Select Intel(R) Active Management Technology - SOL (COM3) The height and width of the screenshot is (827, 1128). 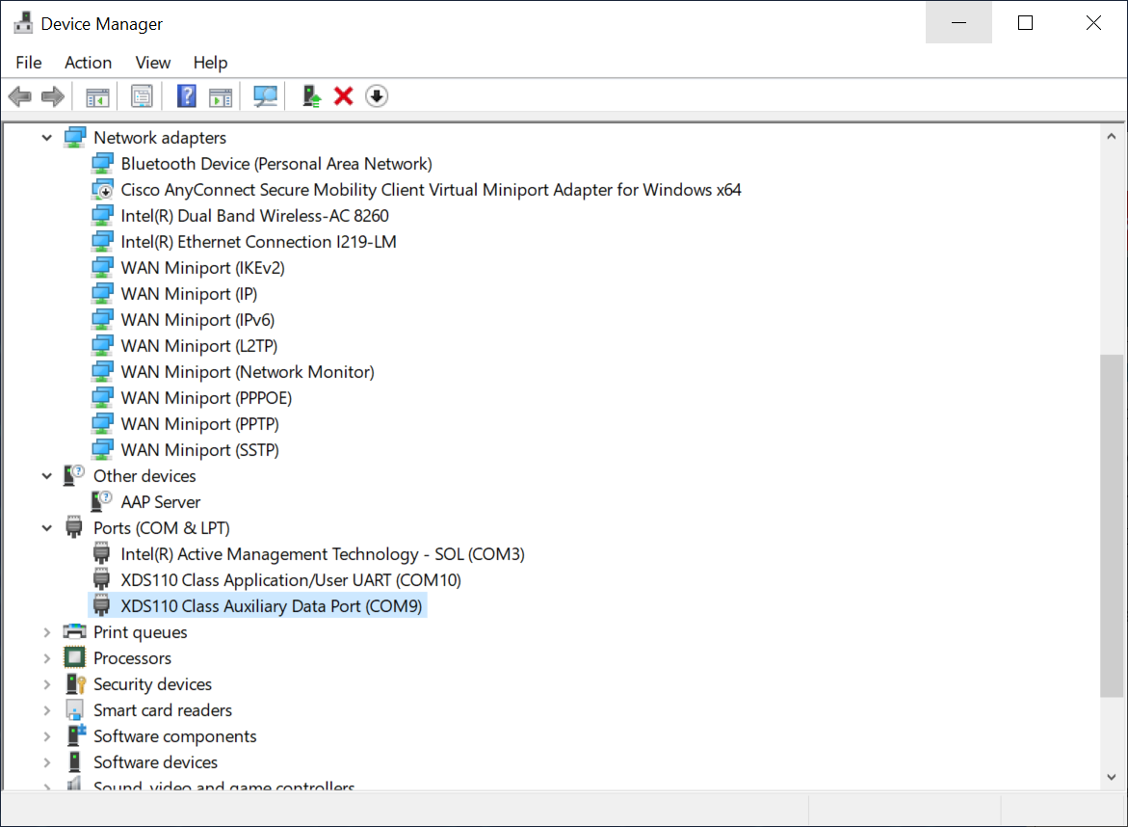(323, 554)
